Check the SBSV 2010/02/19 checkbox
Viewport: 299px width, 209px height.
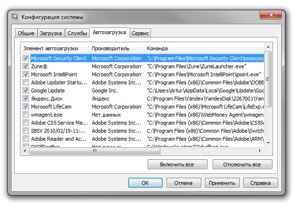[x=26, y=131]
